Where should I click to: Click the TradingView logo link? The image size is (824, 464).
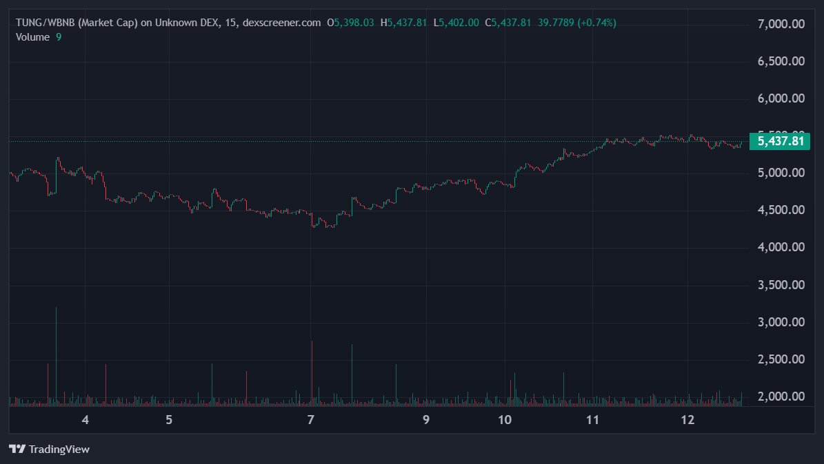[50, 450]
